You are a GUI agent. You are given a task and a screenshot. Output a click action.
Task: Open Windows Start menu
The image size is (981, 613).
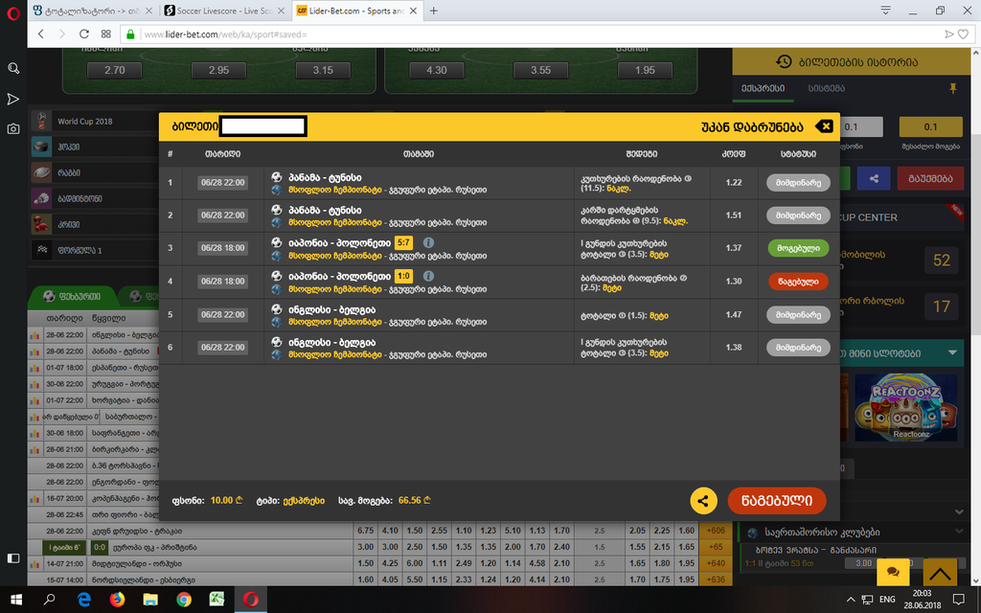[x=16, y=600]
